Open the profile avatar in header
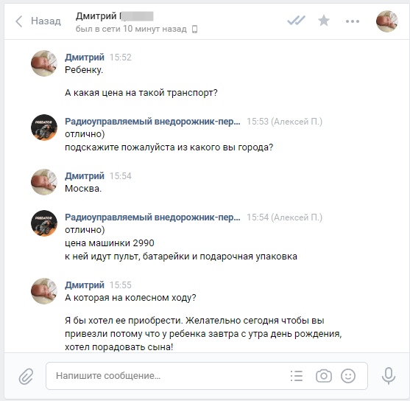This screenshot has height=401, width=410. tap(386, 21)
